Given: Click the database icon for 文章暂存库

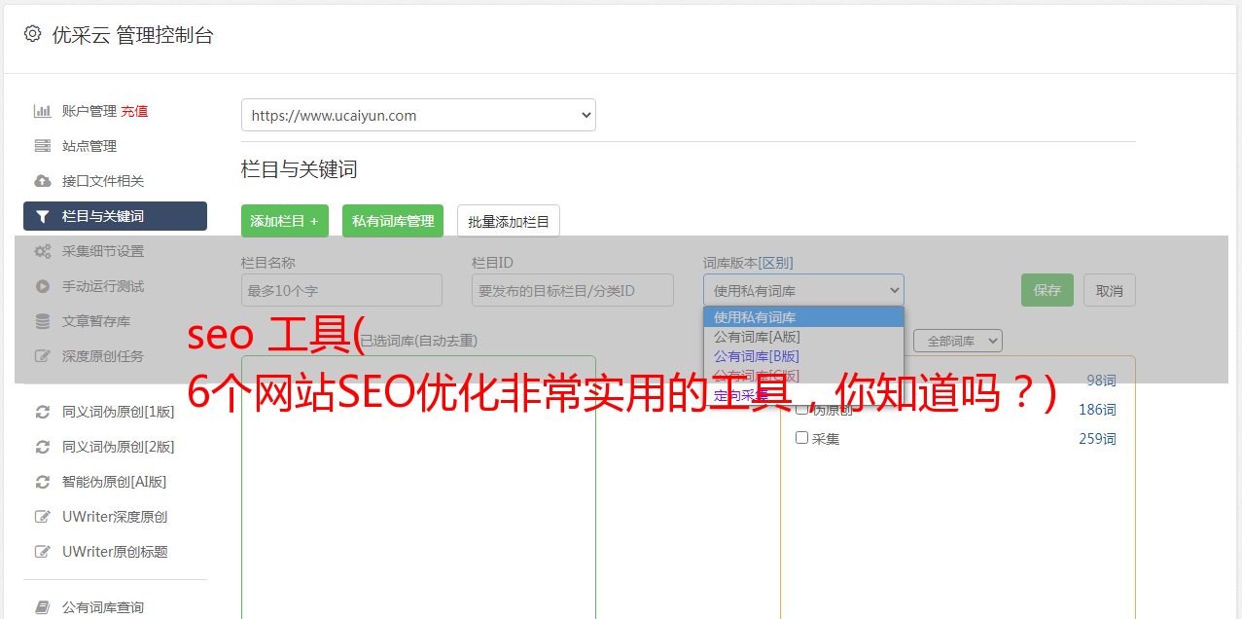Looking at the screenshot, I should click(43, 321).
